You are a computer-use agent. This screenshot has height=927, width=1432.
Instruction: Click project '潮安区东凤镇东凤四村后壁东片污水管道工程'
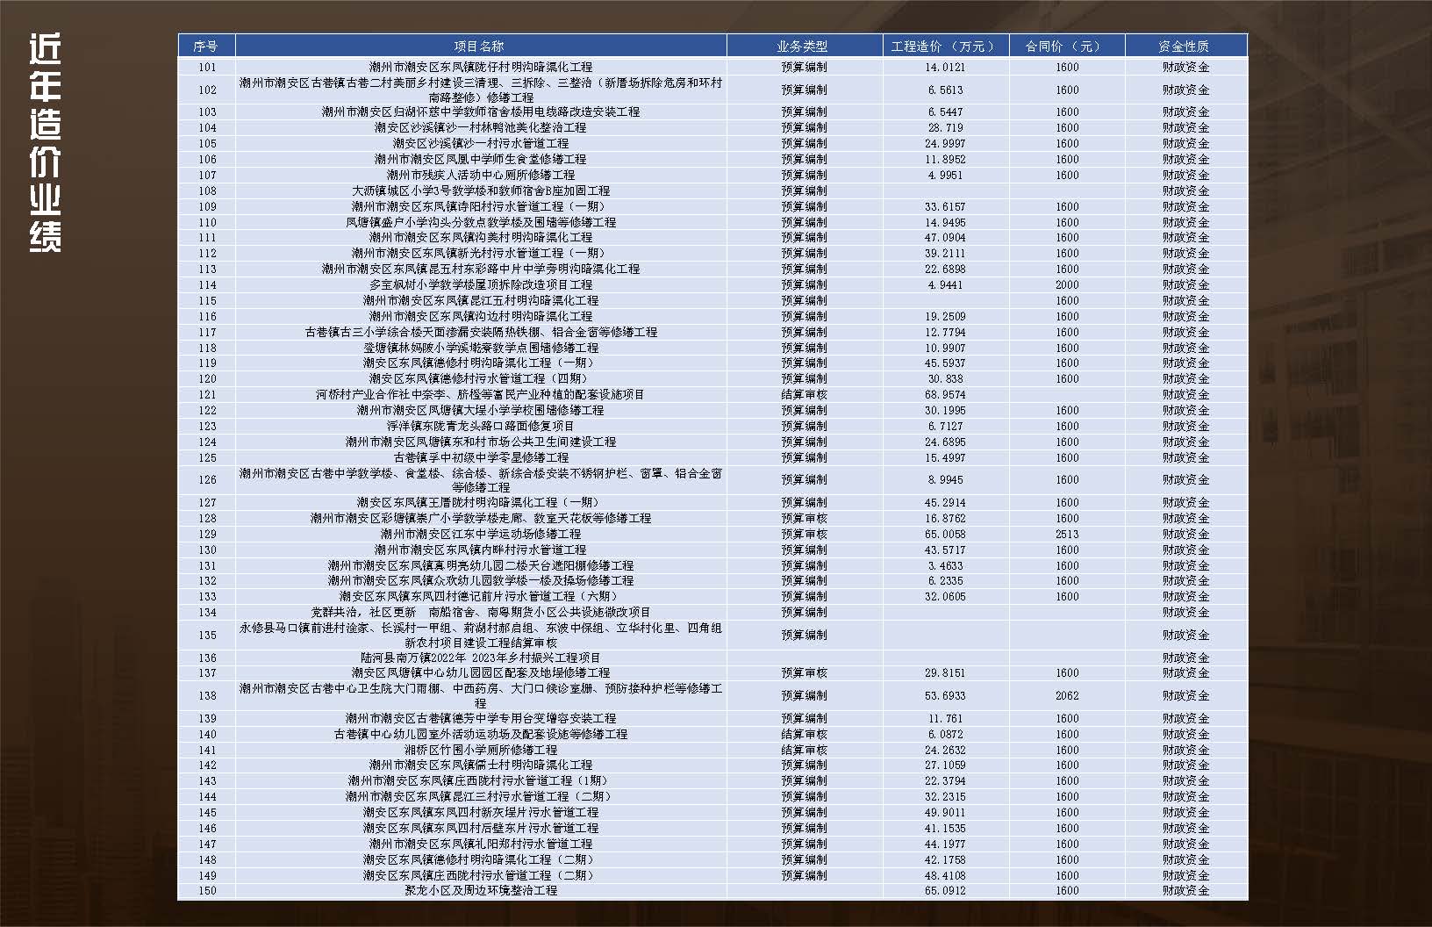coord(481,828)
